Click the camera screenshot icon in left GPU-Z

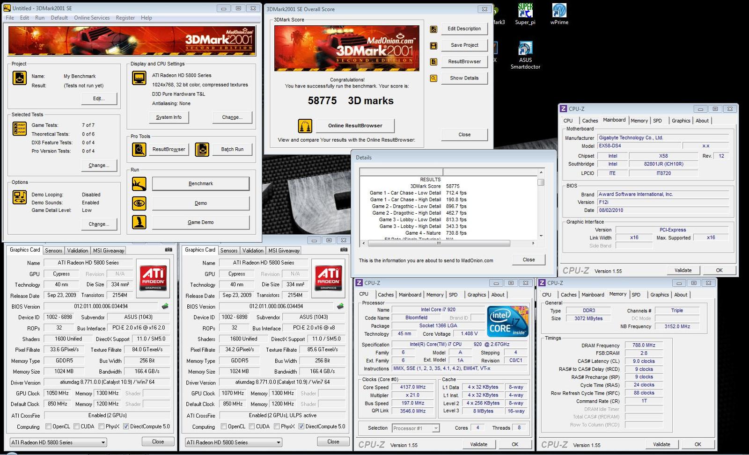point(169,250)
